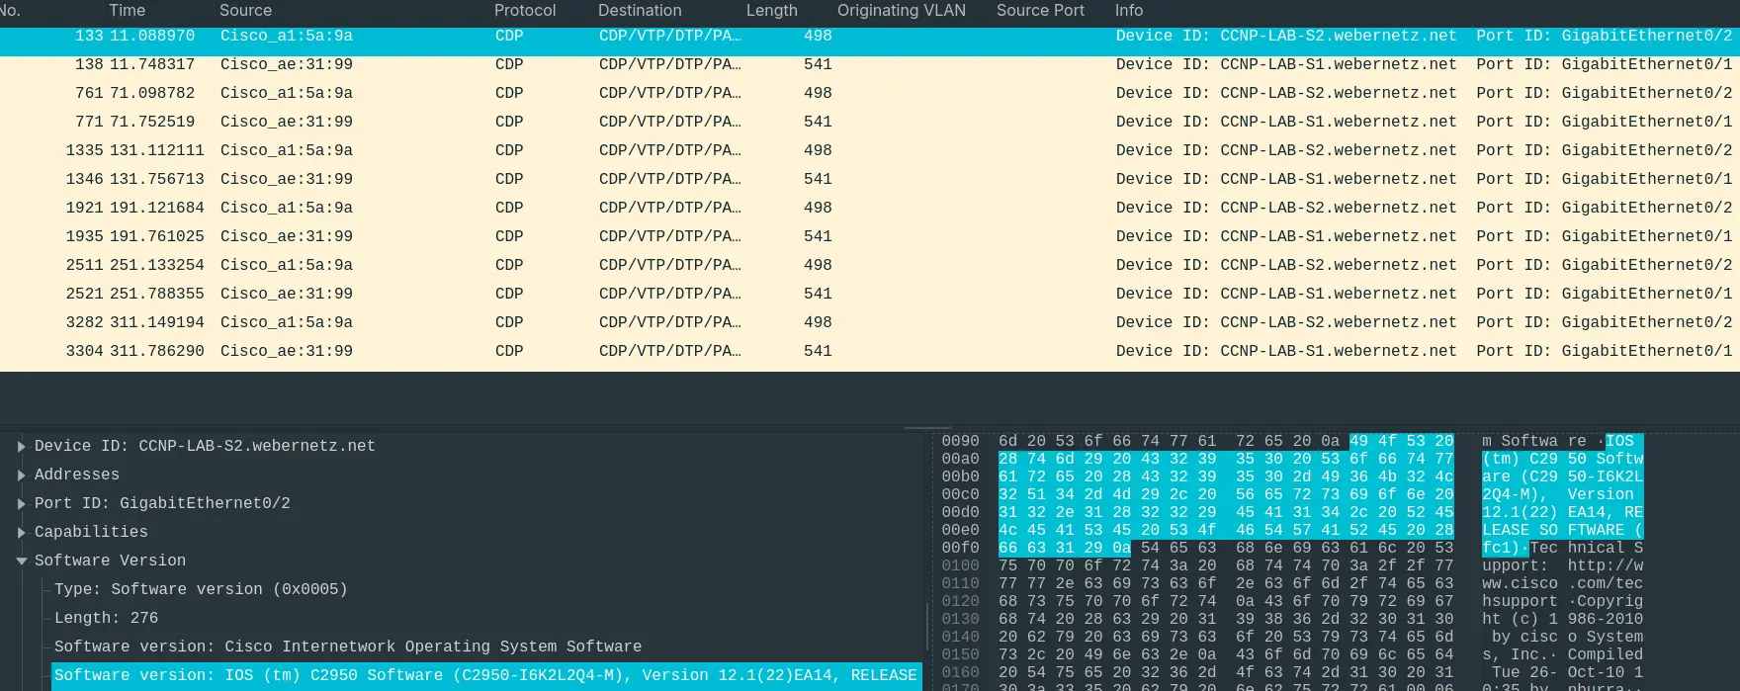1740x691 pixels.
Task: Sort by the Time column header
Action: click(x=127, y=11)
